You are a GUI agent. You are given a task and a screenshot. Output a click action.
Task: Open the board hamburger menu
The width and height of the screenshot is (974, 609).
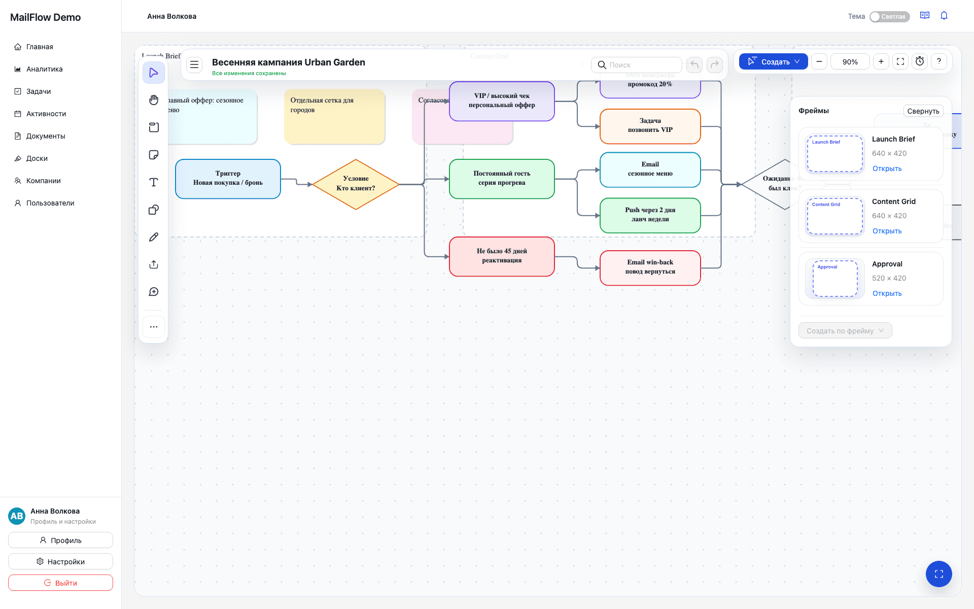tap(194, 65)
